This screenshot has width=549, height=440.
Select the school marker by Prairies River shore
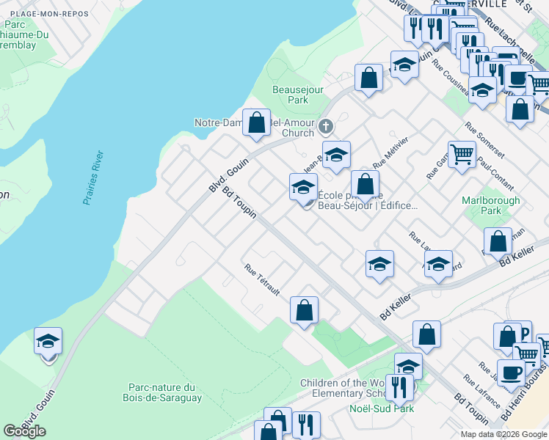click(48, 342)
